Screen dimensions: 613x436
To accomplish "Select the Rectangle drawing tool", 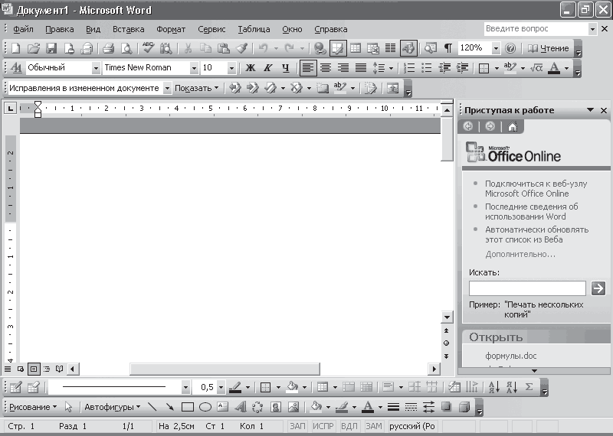I will (188, 407).
